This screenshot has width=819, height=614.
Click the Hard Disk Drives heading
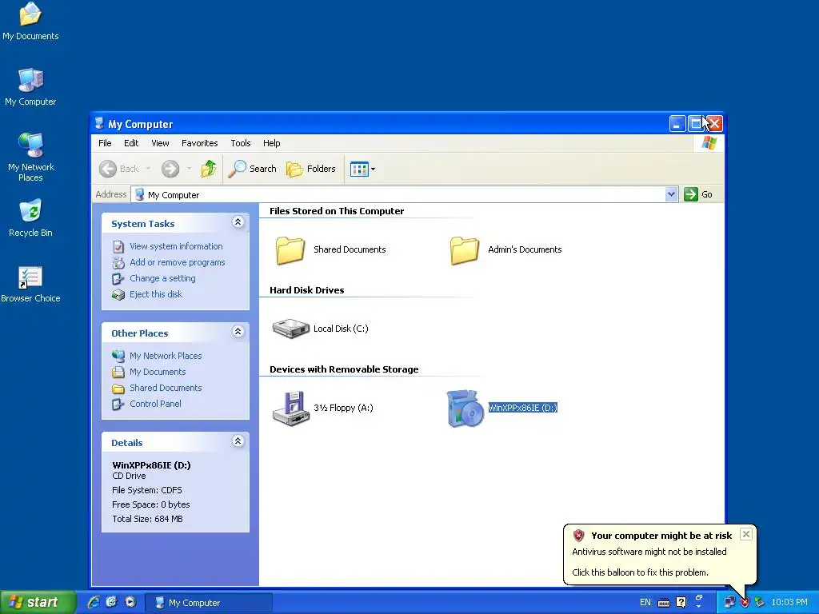(306, 290)
